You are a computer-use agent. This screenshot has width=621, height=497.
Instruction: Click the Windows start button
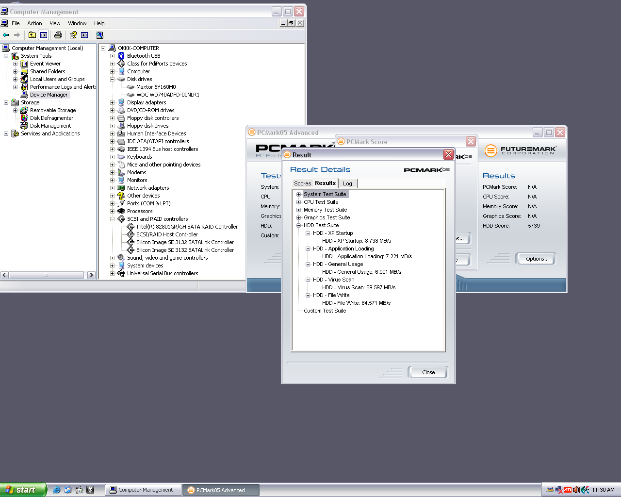click(x=23, y=490)
